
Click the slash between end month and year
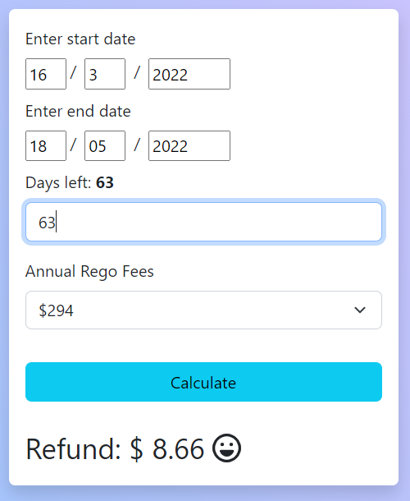137,145
